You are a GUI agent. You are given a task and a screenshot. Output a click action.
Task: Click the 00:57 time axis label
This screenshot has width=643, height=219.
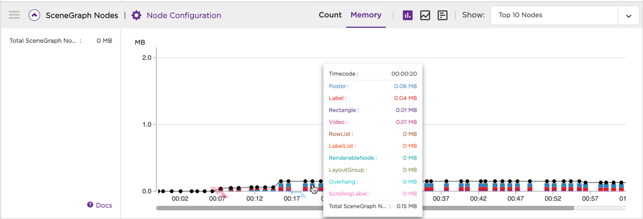590,198
